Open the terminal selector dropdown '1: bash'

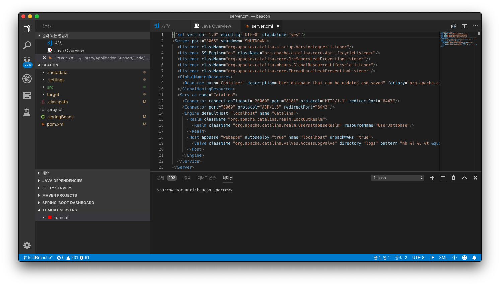tap(398, 178)
